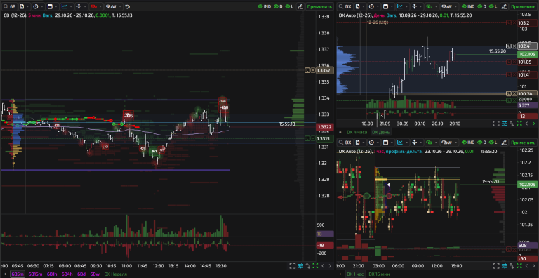Click the 6B symbol search field
Screen dimensions: 539x278
[x=10, y=6]
